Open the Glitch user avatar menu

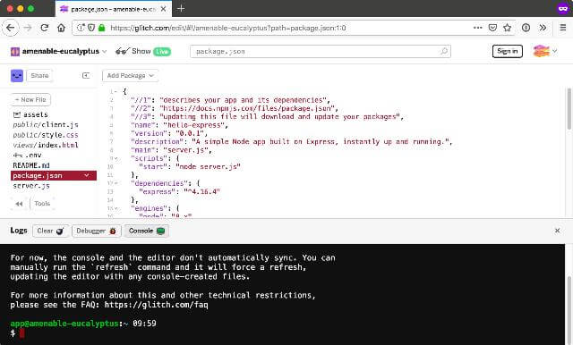[x=545, y=52]
